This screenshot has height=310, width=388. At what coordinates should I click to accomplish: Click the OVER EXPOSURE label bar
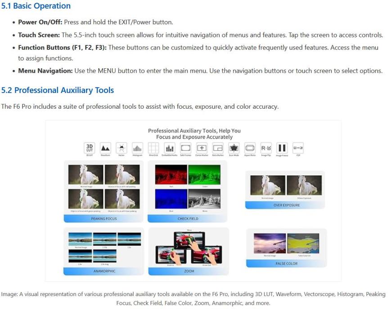tap(286, 205)
